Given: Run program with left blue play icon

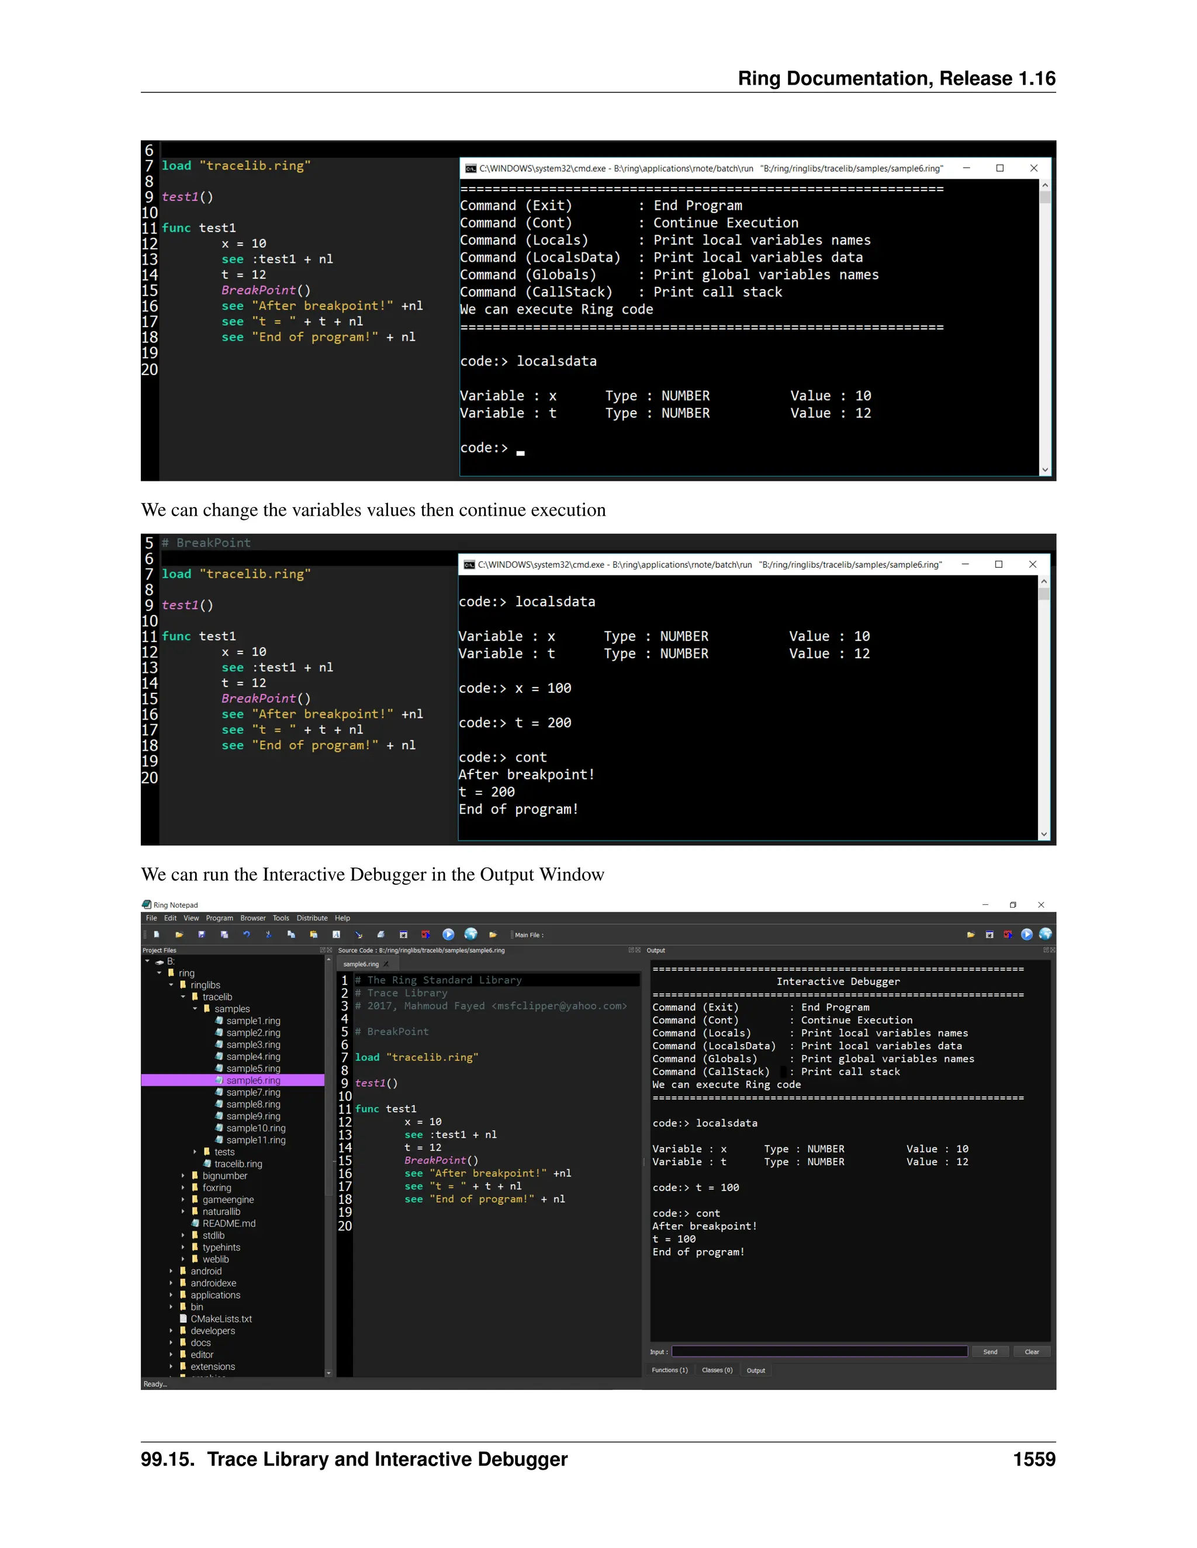Looking at the screenshot, I should click(448, 935).
